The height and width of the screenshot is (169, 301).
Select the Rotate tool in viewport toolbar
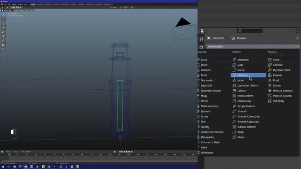click(x=3, y=28)
